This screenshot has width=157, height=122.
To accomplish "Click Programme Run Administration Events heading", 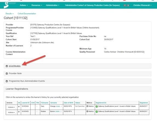I will click(27, 81).
